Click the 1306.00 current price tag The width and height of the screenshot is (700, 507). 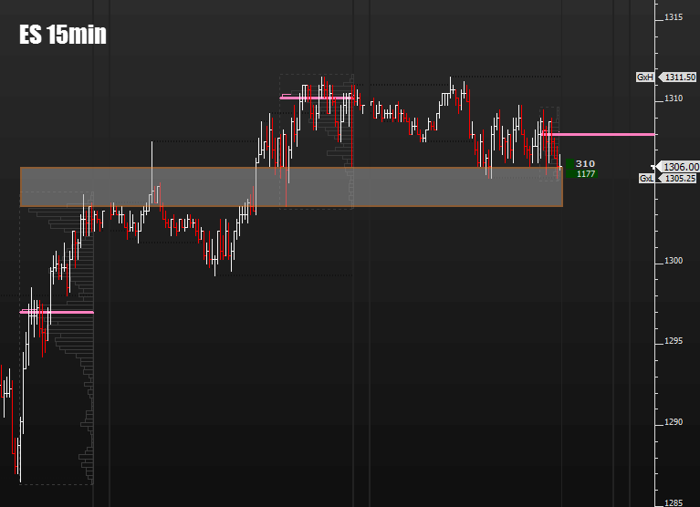tap(678, 167)
